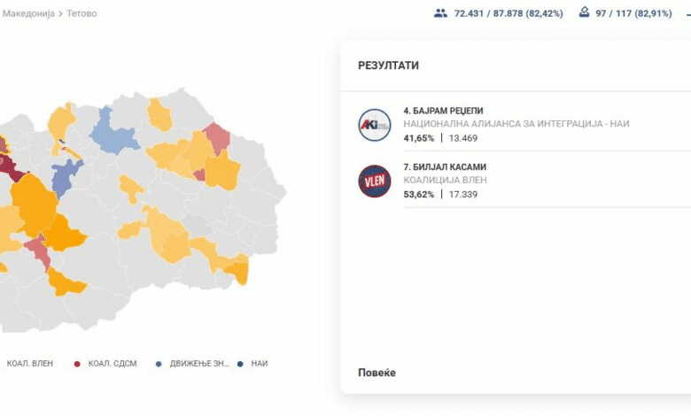The height and width of the screenshot is (416, 691).
Task: Open candidate Бајрам Реџепи's result entry
Action: point(444,111)
